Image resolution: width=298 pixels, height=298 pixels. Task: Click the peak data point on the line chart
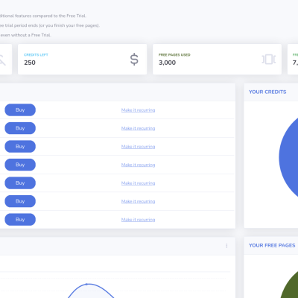pos(86,284)
